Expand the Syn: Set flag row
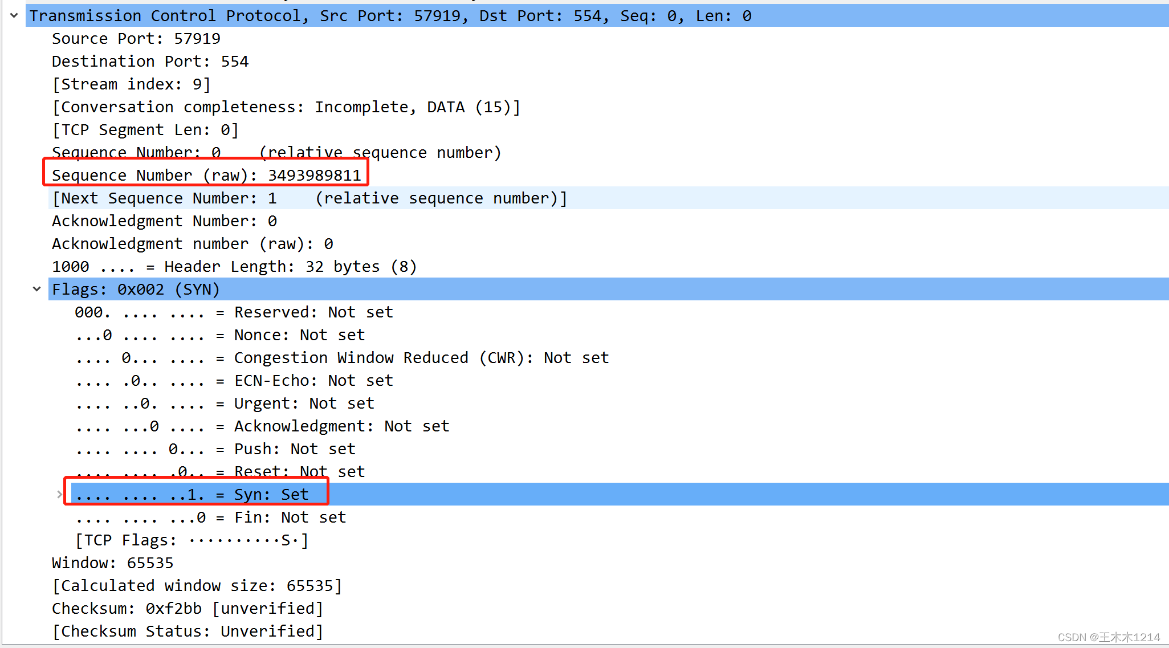 coord(59,494)
